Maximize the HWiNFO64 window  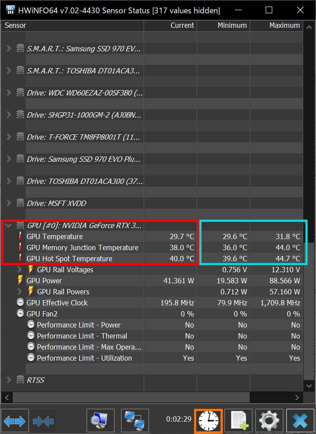tap(269, 10)
